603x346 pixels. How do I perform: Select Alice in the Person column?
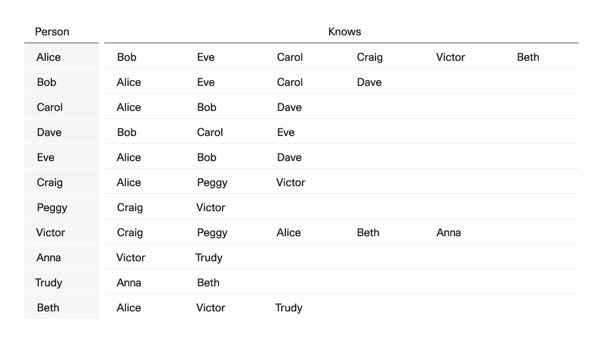tap(48, 57)
